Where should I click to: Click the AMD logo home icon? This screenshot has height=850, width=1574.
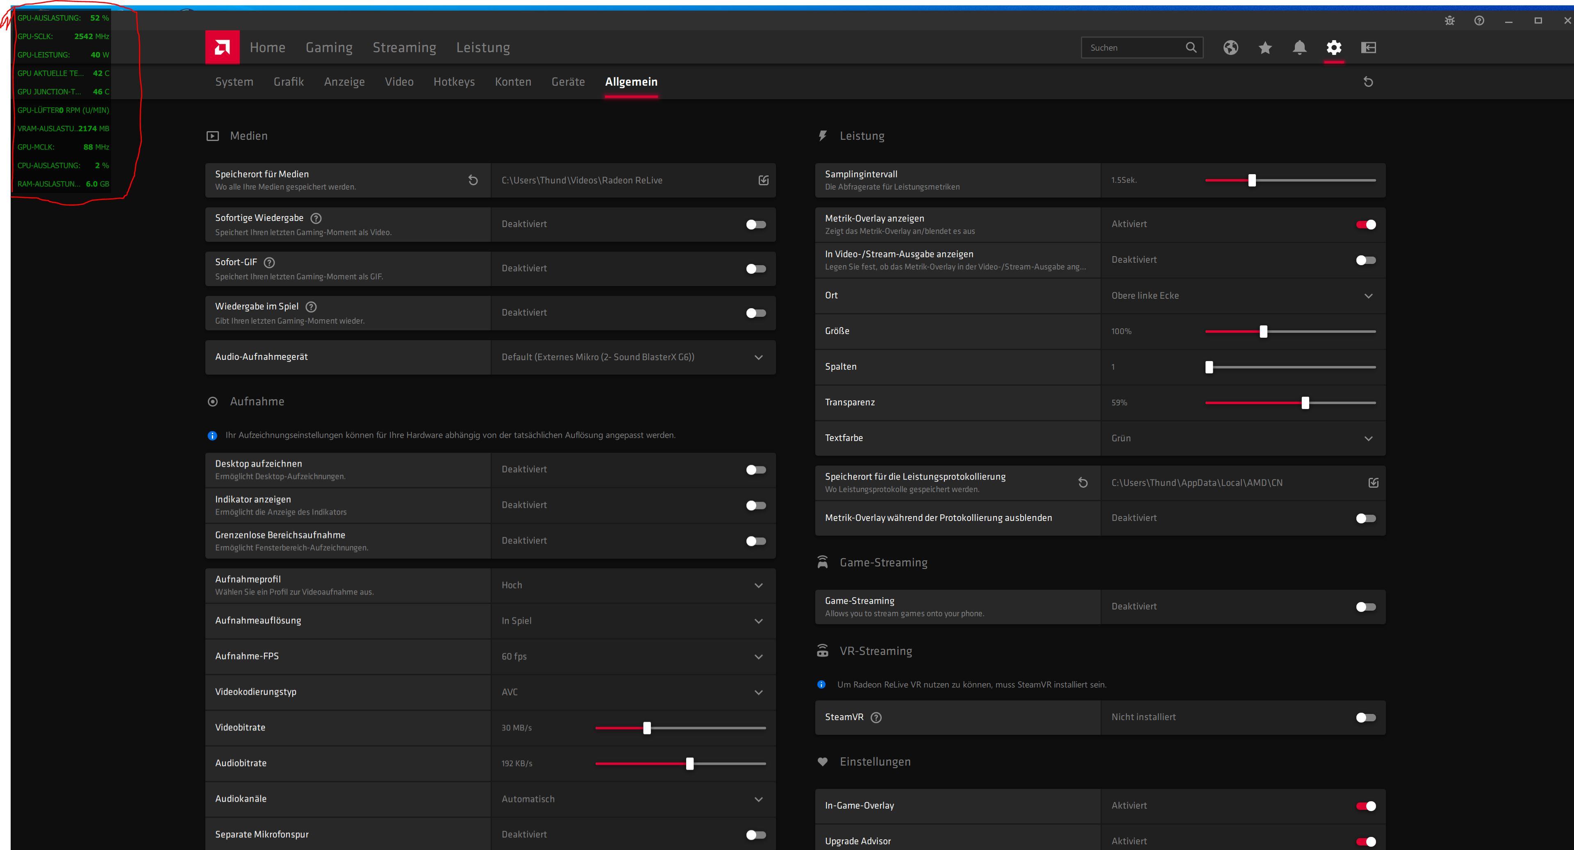pos(223,47)
